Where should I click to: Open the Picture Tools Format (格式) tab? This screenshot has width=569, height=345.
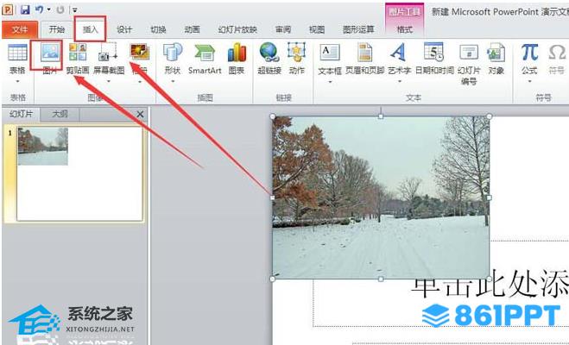click(x=405, y=29)
